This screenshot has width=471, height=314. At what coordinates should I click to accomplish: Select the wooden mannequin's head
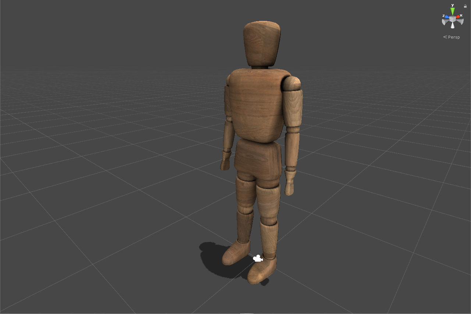(262, 44)
